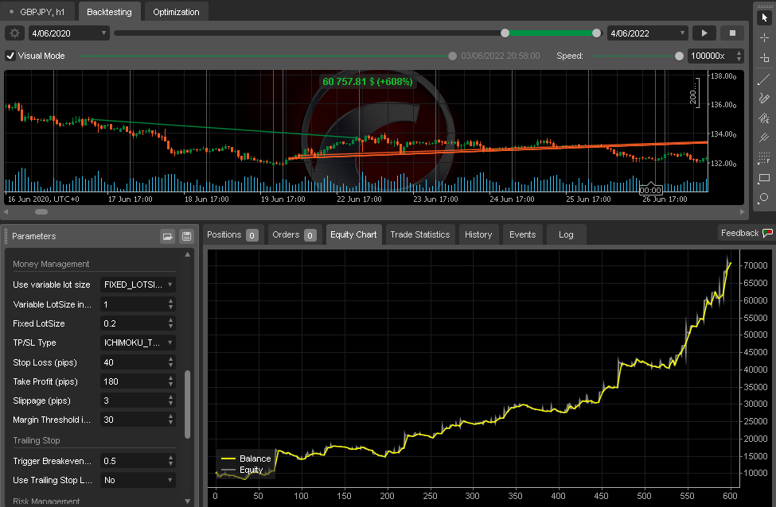Viewport: 776px width, 507px height.
Task: Click the Speed slider handle
Action: 680,56
